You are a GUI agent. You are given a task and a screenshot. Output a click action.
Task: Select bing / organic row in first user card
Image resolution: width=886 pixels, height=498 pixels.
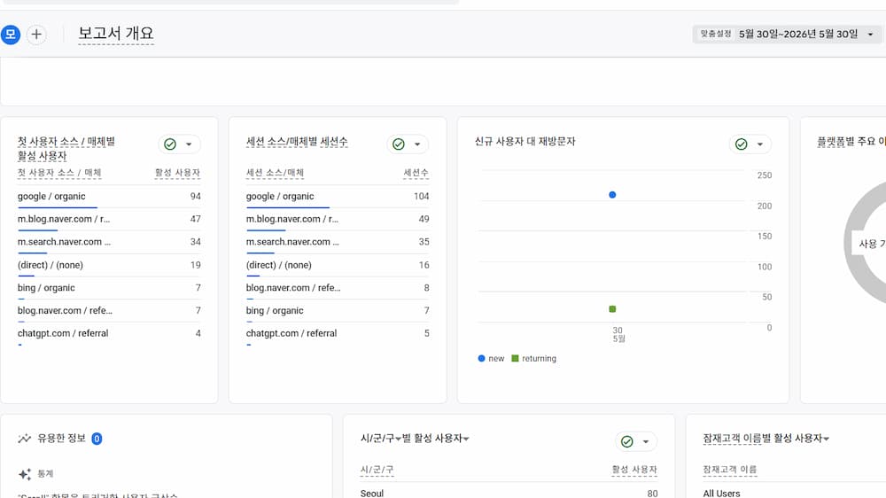point(109,288)
